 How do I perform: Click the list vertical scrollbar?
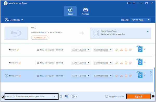click(154, 79)
